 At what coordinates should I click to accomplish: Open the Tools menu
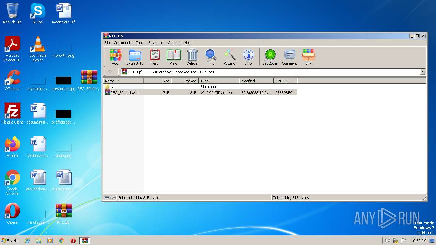click(x=140, y=43)
